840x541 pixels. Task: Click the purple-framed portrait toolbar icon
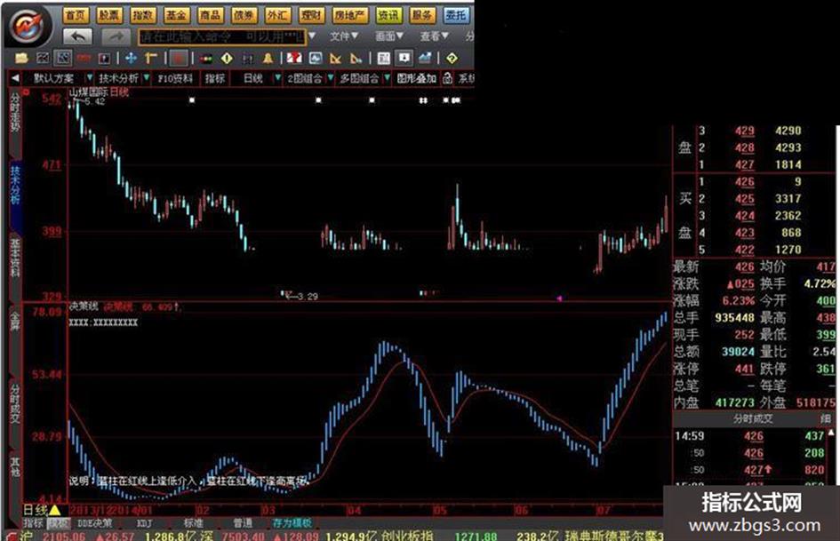click(104, 58)
